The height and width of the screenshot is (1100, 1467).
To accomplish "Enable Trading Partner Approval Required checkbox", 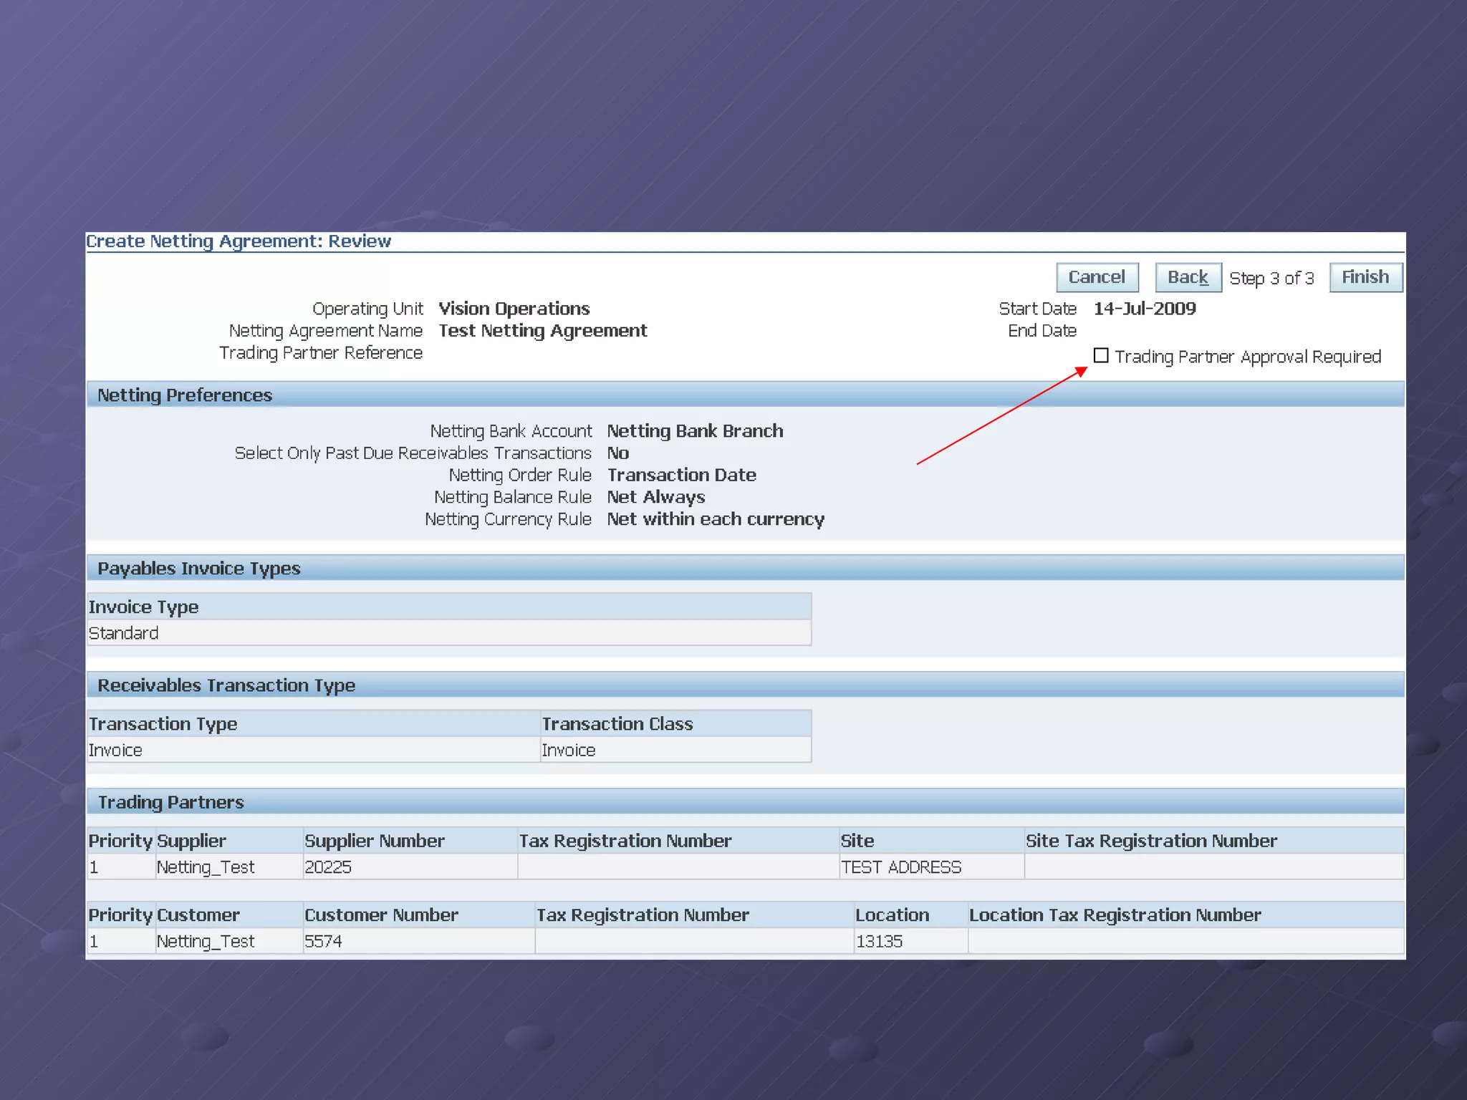I will [x=1101, y=355].
